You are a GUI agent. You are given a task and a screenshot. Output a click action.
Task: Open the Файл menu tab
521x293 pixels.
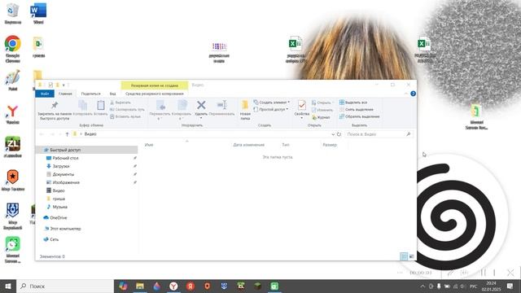point(45,94)
